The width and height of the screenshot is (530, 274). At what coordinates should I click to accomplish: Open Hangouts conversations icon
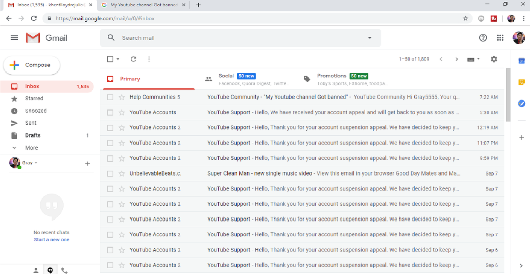pos(50,270)
